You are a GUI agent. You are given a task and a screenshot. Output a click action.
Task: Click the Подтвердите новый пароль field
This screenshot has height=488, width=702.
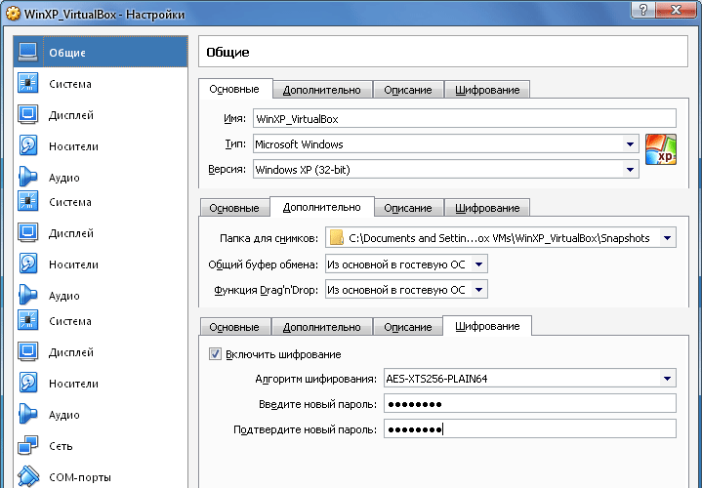click(529, 429)
